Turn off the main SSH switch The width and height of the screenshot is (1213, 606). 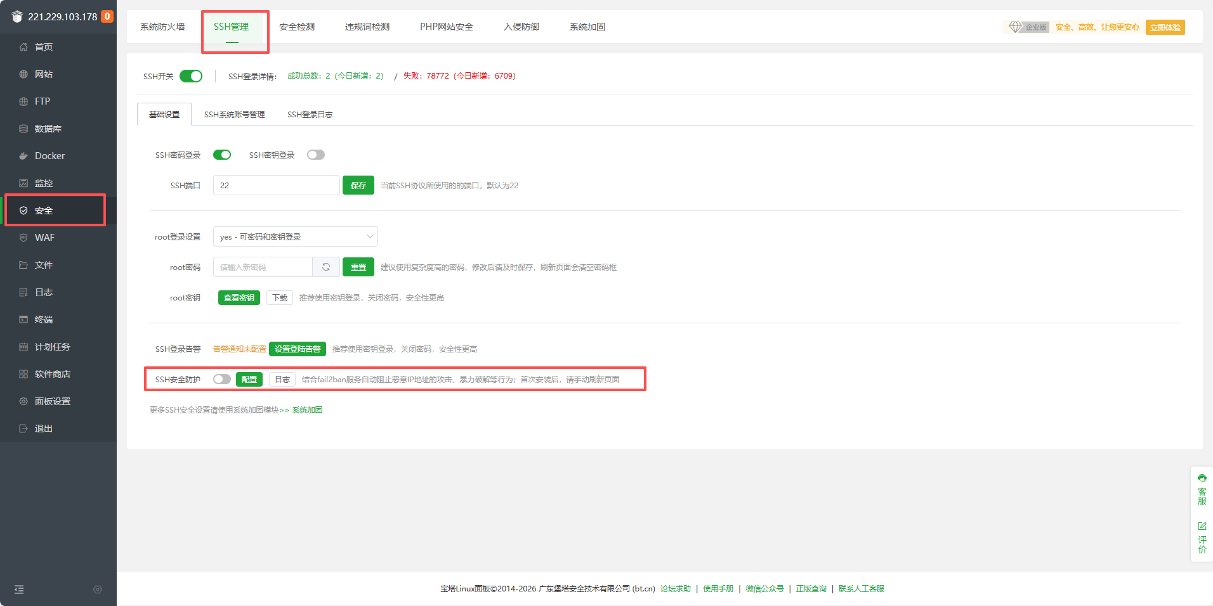tap(191, 76)
